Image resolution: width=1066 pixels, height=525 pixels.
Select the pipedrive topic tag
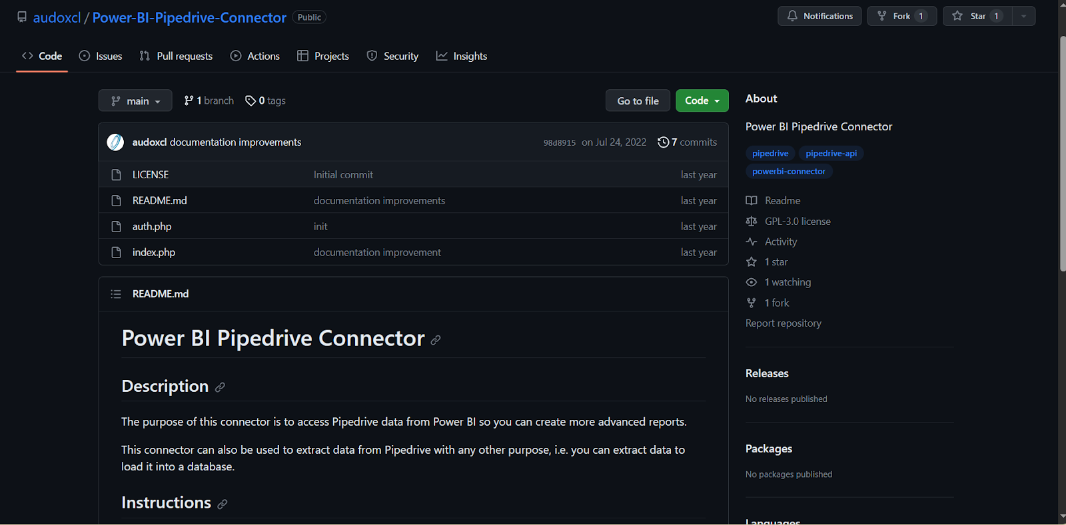point(770,153)
